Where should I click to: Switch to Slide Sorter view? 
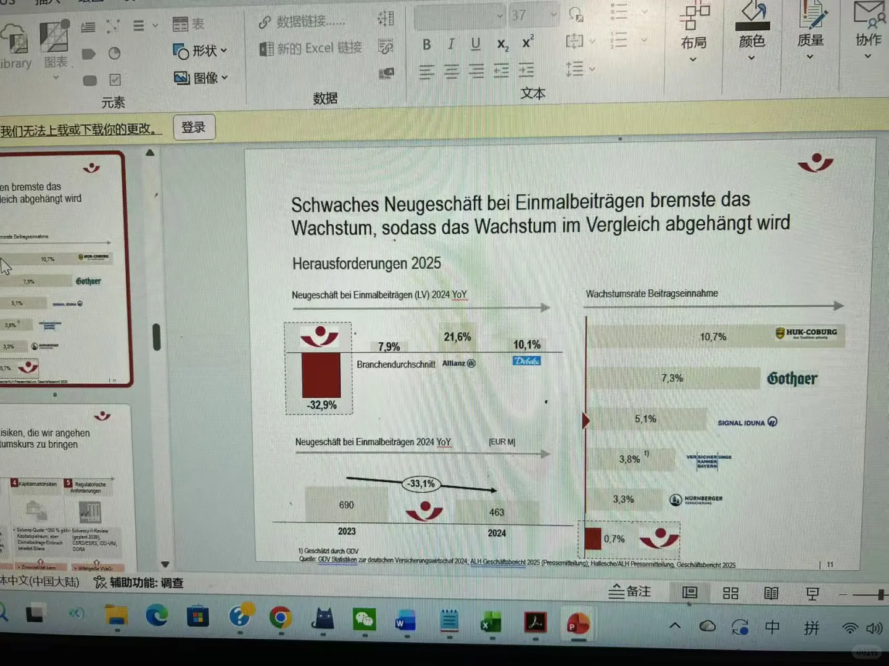[730, 593]
